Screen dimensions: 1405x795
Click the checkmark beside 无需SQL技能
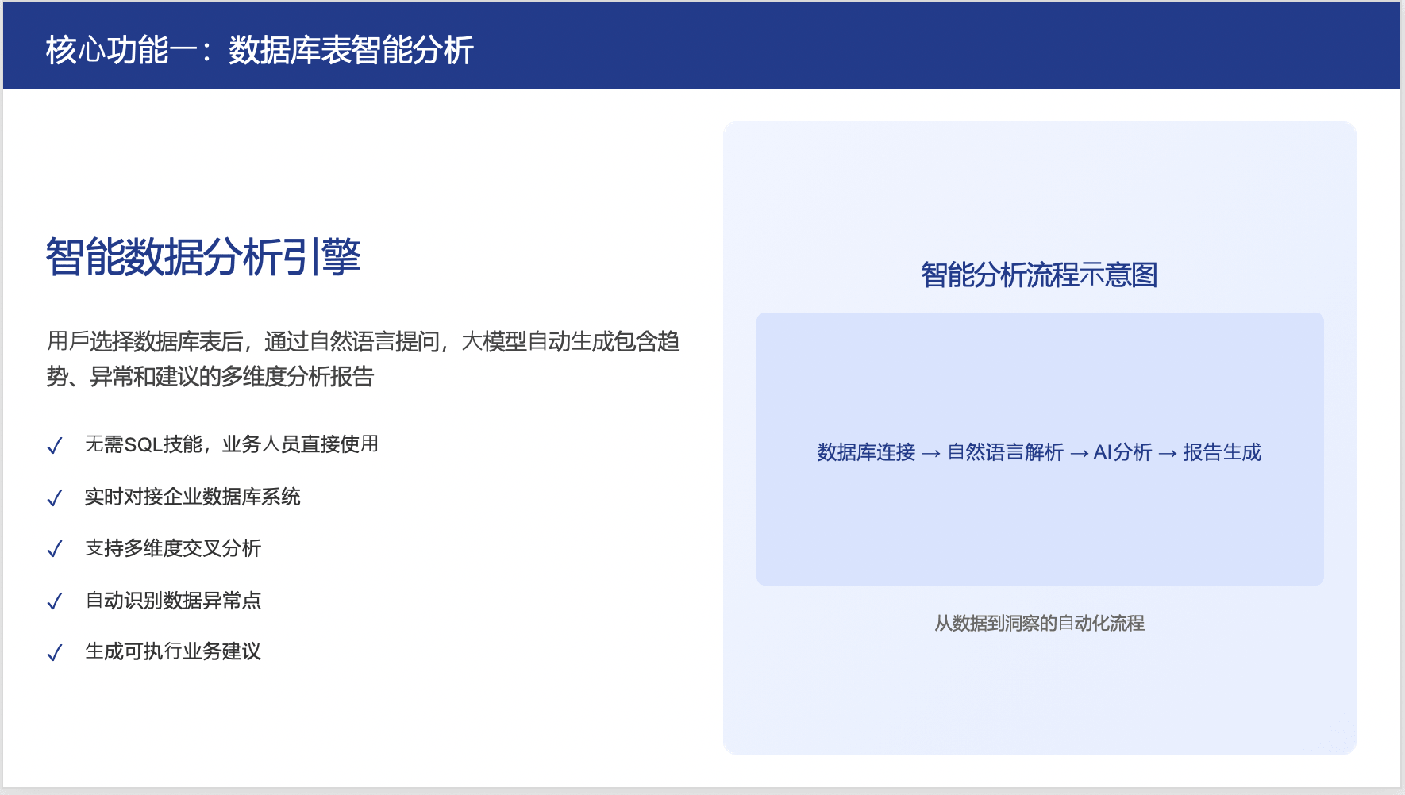[55, 446]
